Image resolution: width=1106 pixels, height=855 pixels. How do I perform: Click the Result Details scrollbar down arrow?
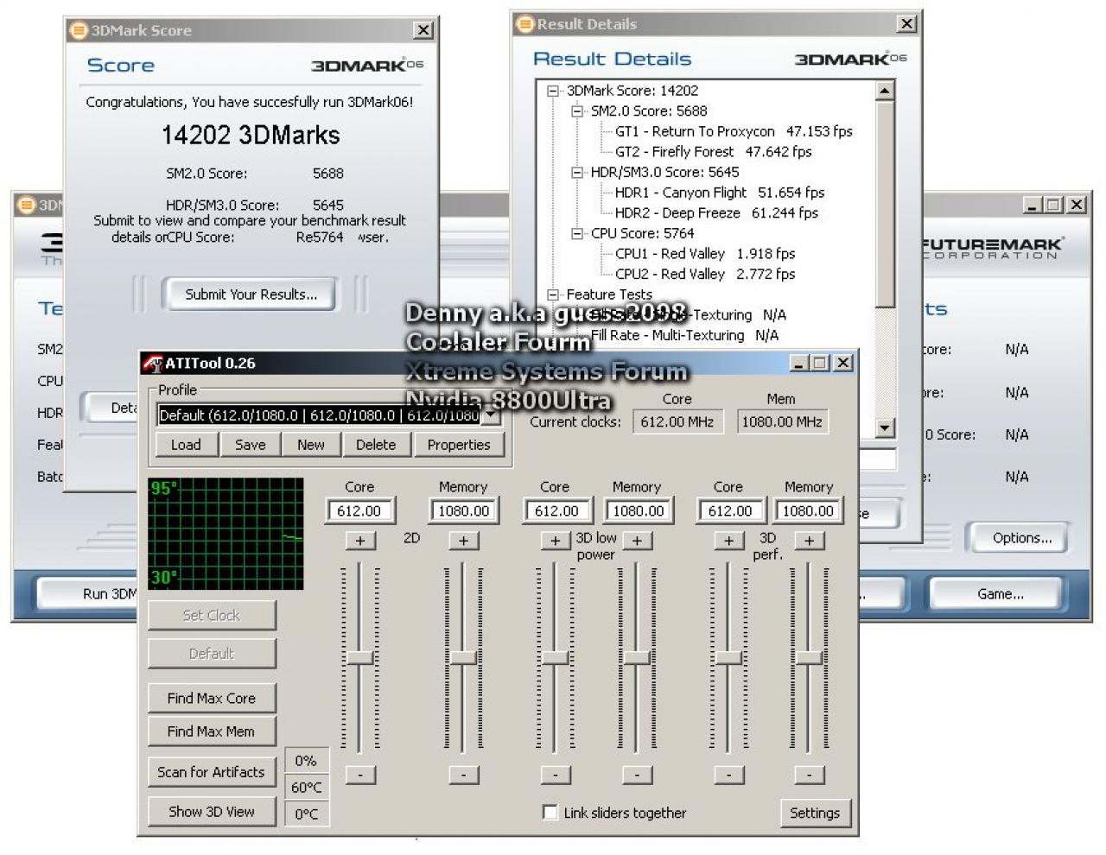click(885, 427)
